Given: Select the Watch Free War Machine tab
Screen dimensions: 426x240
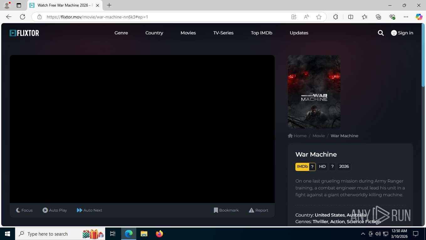Looking at the screenshot, I should pyautogui.click(x=65, y=5).
